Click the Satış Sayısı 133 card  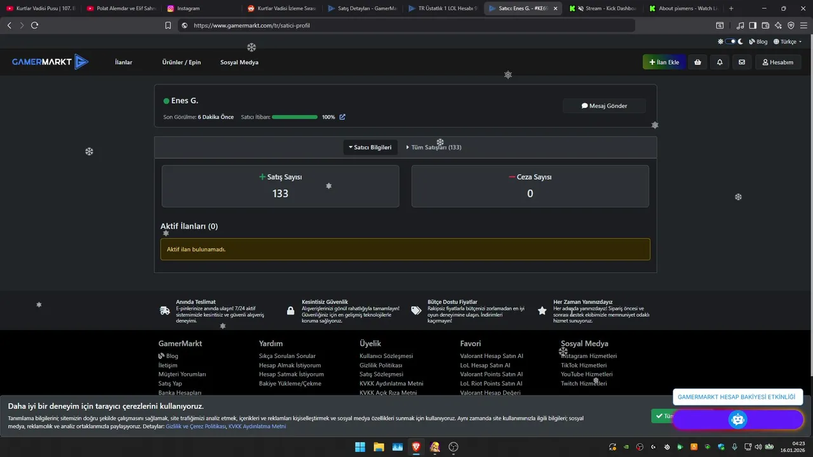point(280,186)
